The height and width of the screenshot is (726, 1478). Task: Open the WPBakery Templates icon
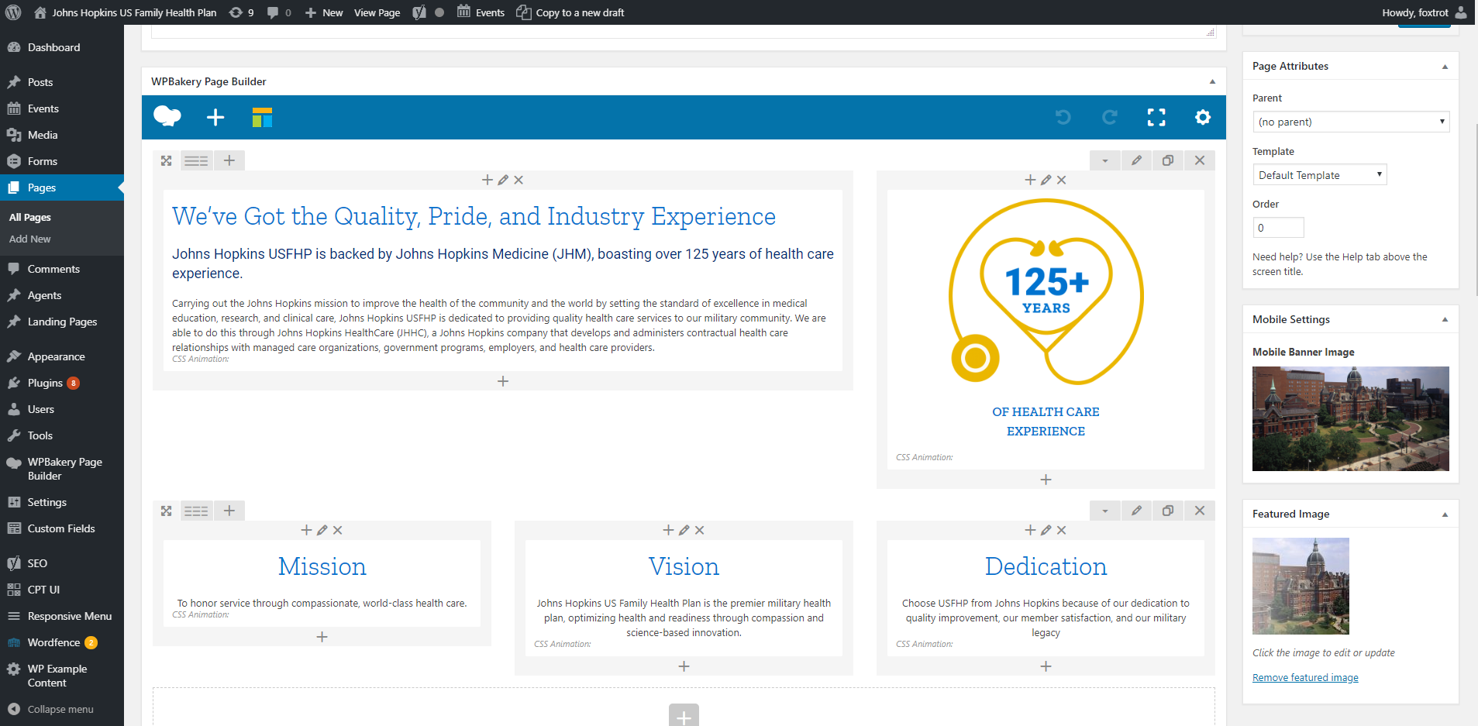pos(262,118)
